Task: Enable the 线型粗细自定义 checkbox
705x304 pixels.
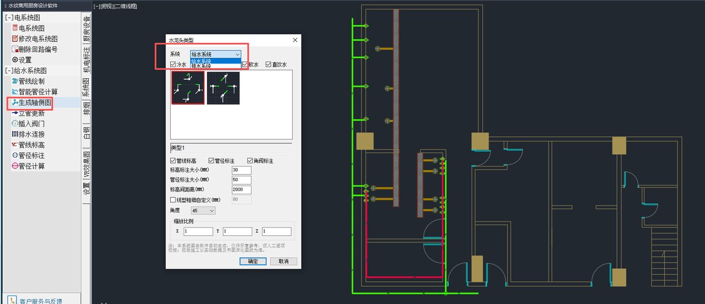Action: point(173,199)
